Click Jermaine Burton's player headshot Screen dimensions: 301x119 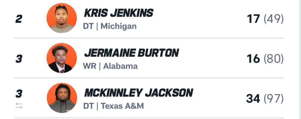[x=62, y=58]
